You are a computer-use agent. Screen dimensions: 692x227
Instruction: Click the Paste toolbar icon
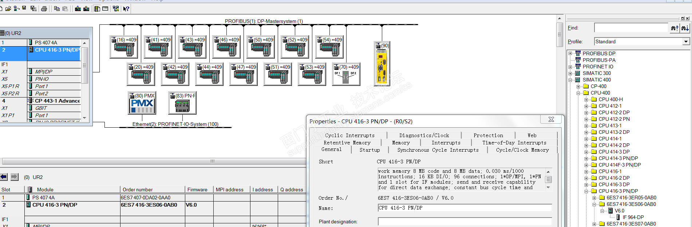66,8
